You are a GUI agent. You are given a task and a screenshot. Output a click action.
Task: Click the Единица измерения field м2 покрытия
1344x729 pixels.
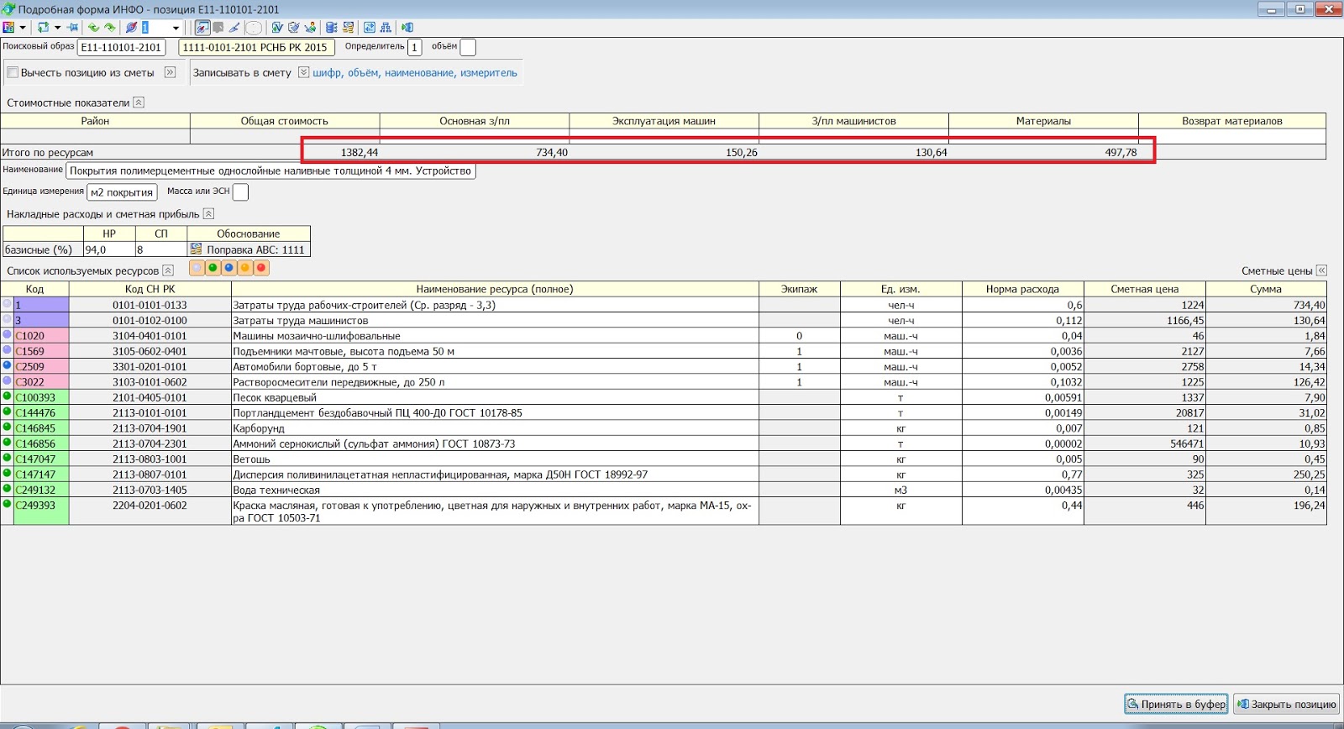point(122,192)
